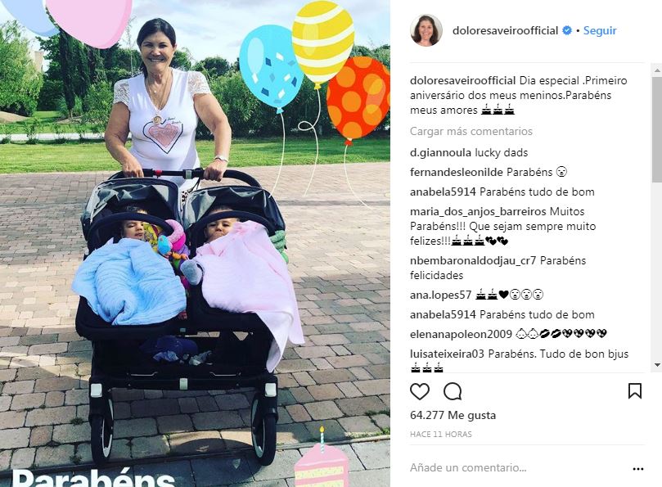Open the comment bubble icon
Image resolution: width=662 pixels, height=487 pixels.
pyautogui.click(x=453, y=391)
